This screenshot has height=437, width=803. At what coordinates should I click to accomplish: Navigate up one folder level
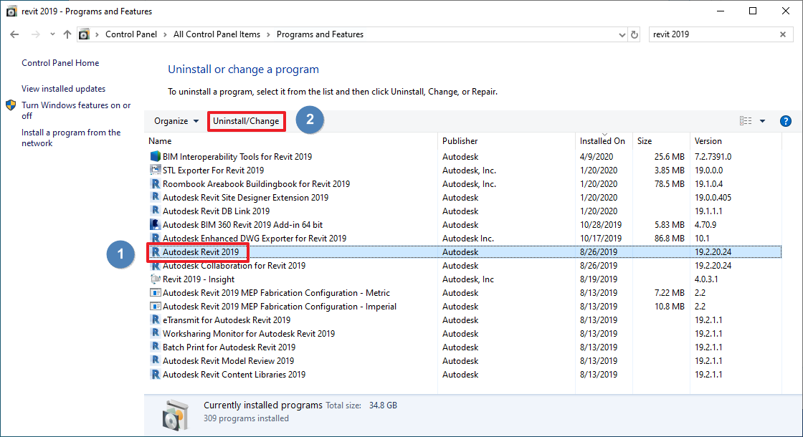point(67,34)
